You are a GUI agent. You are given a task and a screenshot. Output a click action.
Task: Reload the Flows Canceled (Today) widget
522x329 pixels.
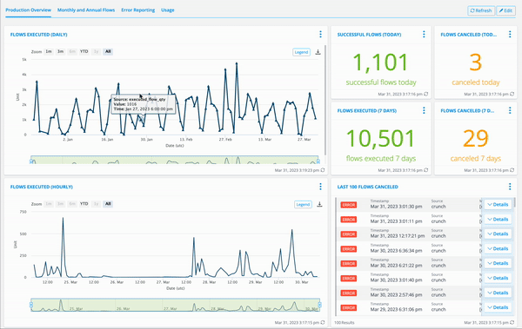(512, 94)
